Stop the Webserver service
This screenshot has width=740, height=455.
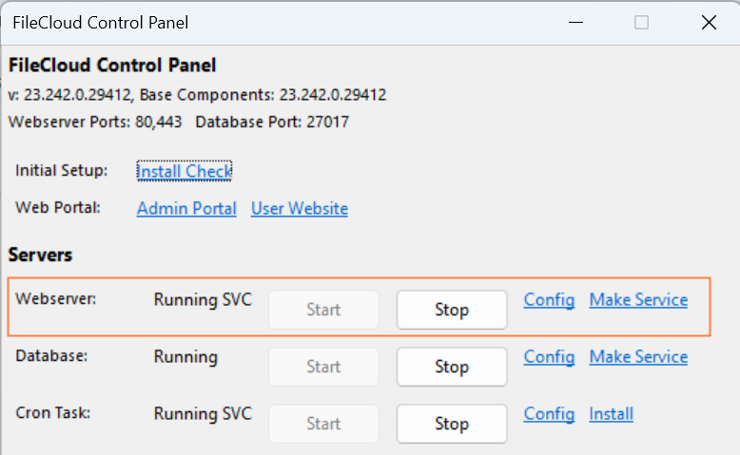(x=452, y=310)
